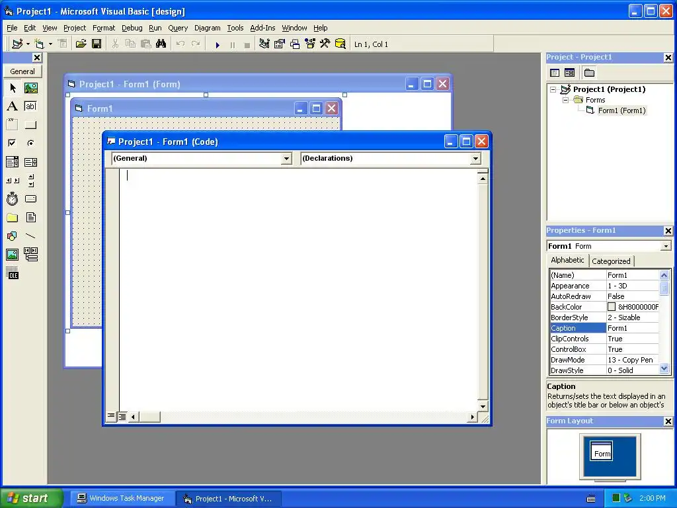677x508 pixels.
Task: Select the CommandButton control tool
Action: (30, 125)
